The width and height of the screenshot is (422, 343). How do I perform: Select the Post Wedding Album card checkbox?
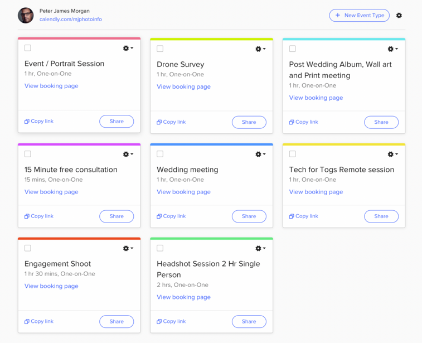click(292, 49)
